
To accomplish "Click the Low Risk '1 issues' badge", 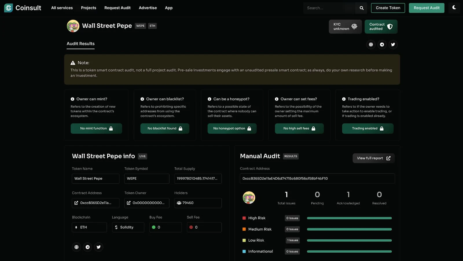I will (293, 240).
